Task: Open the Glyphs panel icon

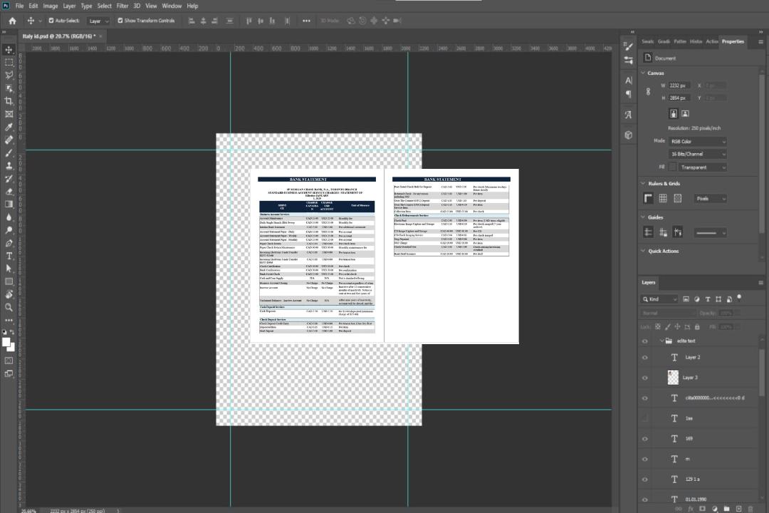Action: click(629, 115)
